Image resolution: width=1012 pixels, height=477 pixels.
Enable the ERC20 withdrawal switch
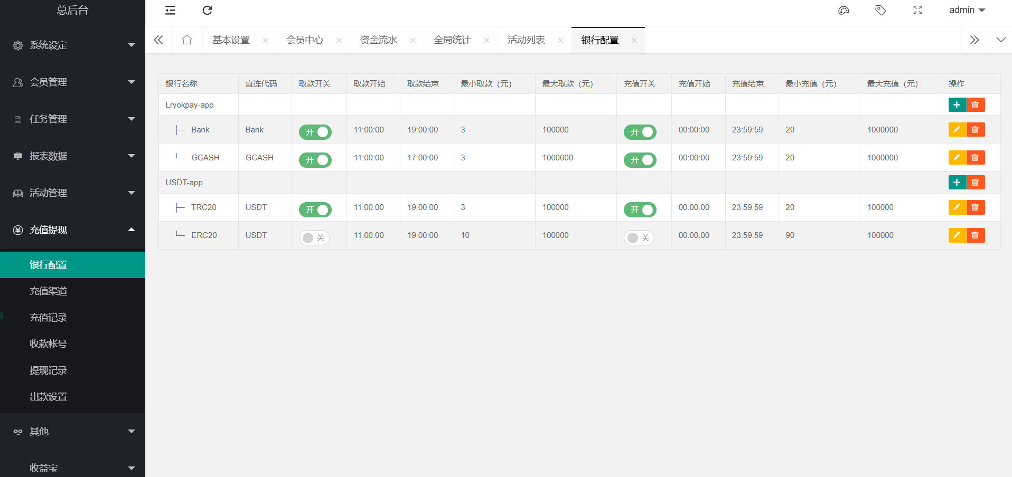tap(314, 238)
